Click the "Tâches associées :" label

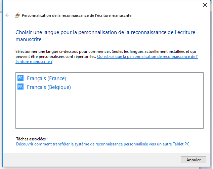pyautogui.click(x=32, y=139)
